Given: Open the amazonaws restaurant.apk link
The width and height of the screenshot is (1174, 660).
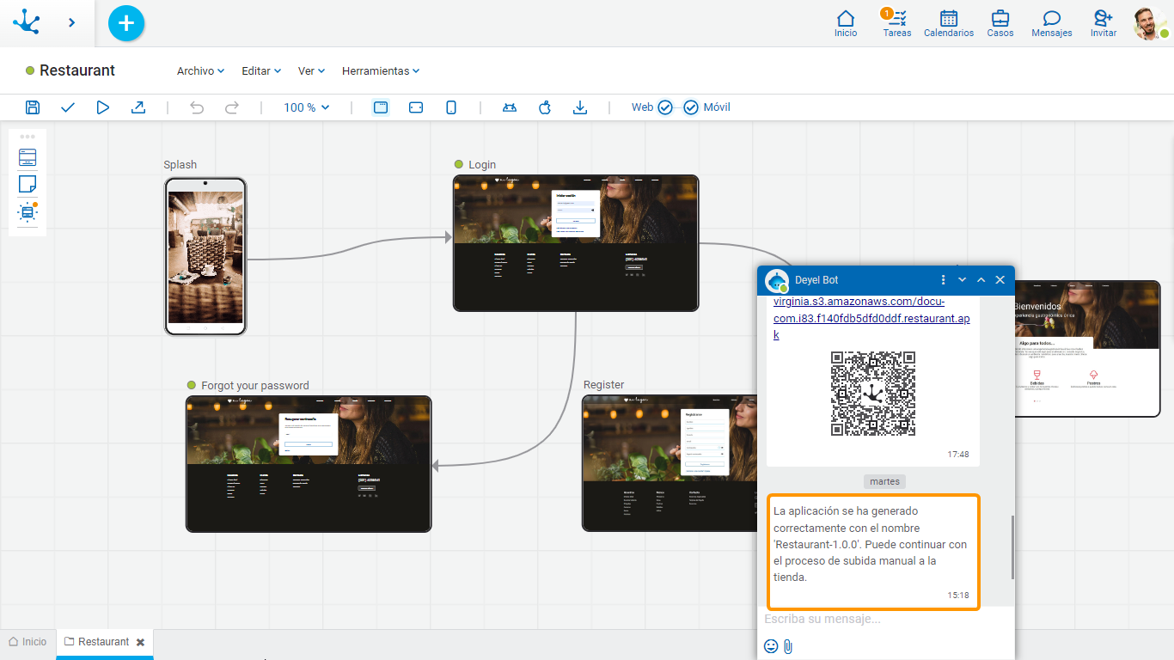Looking at the screenshot, I should (x=871, y=318).
